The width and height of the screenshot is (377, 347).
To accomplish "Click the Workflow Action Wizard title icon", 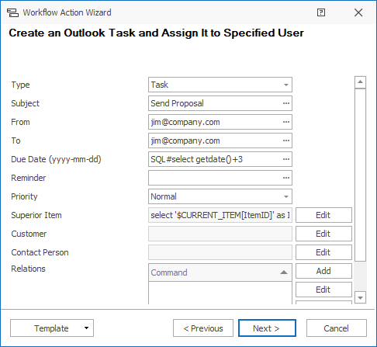I will click(x=12, y=12).
